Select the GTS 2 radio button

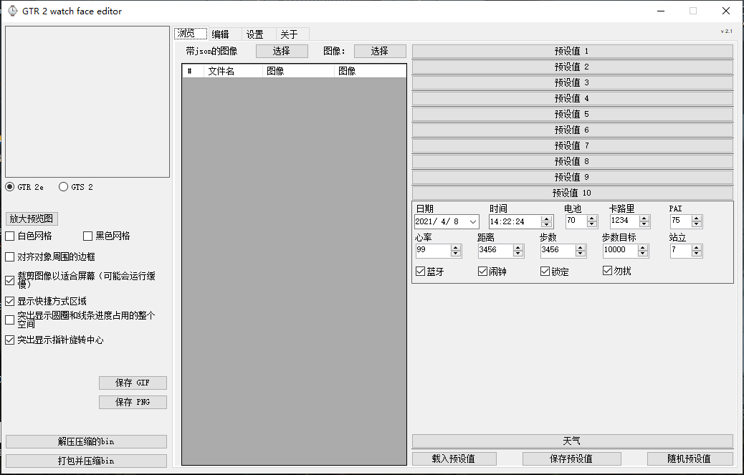(x=64, y=187)
